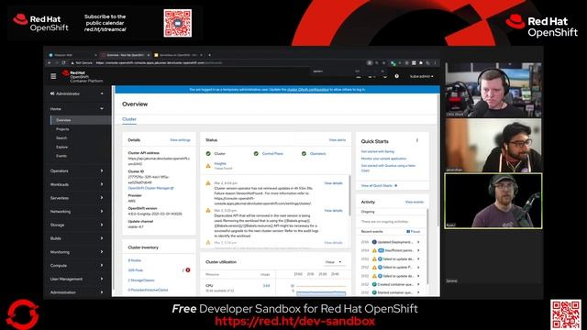Click the Get started with Spring quick start

coord(377,151)
